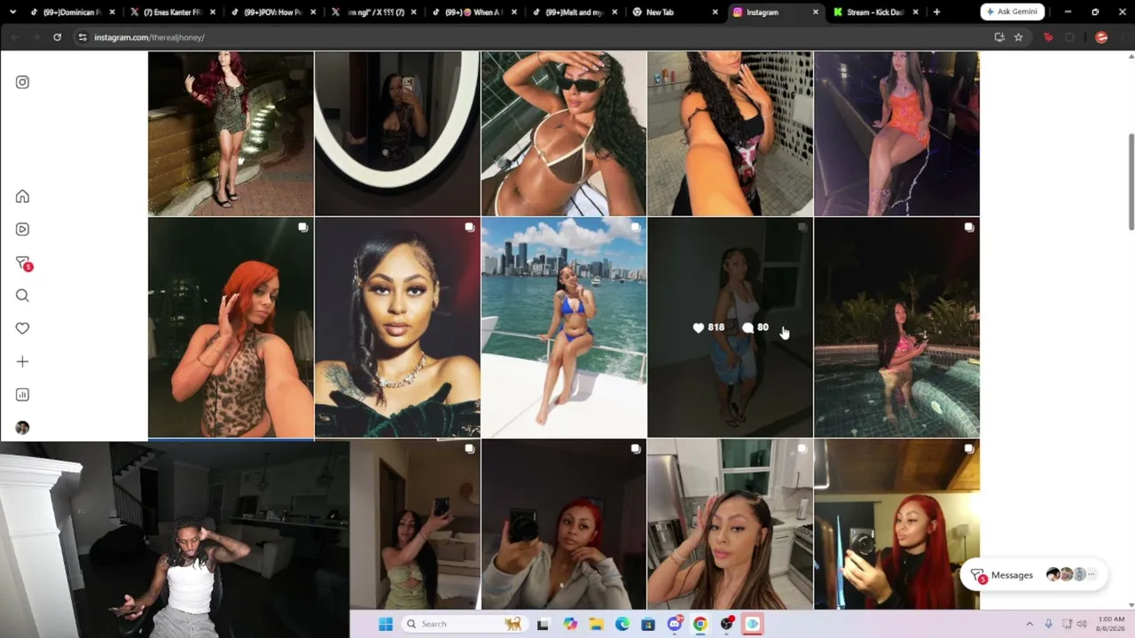
Task: Open Microsoft Store from the taskbar
Action: (x=648, y=624)
